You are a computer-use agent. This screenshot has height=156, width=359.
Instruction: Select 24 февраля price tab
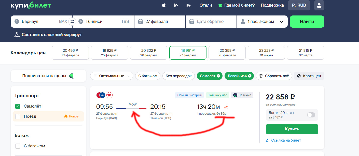(70, 53)
